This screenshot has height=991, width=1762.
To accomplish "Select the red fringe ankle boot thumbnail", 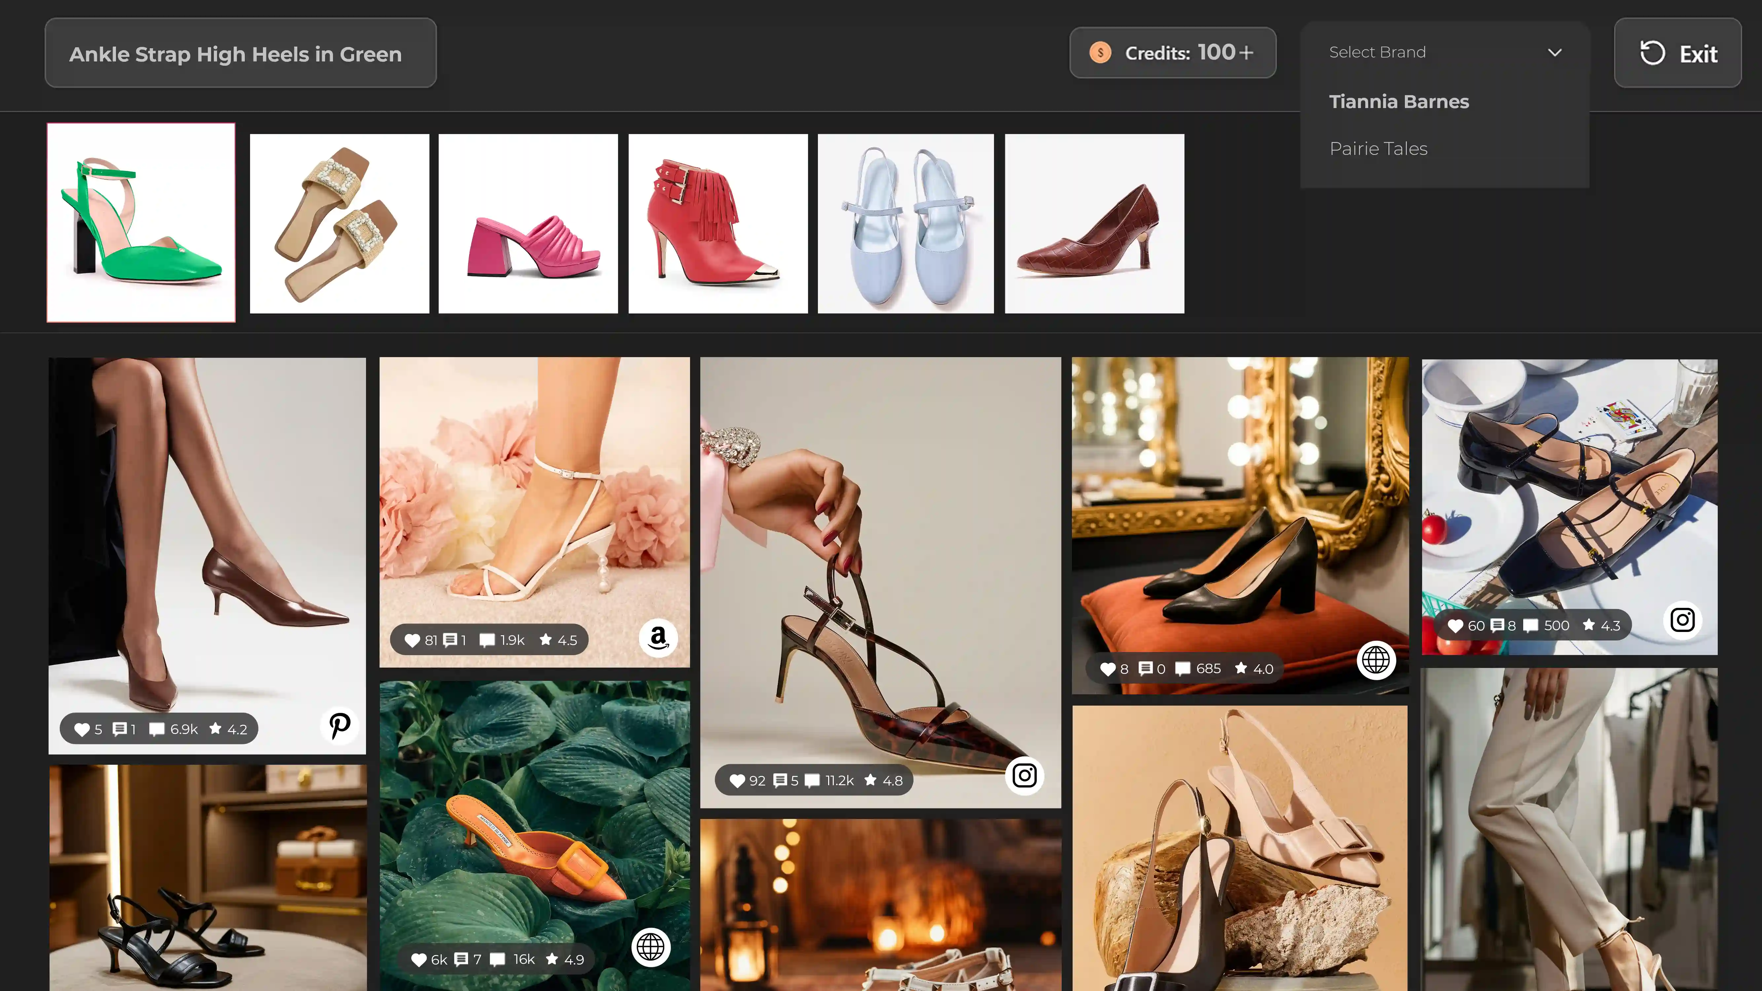I will tap(717, 224).
